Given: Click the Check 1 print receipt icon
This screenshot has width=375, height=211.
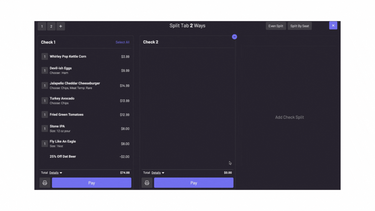Looking at the screenshot, I should [x=45, y=183].
